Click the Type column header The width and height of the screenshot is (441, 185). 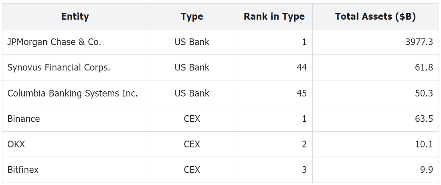tap(192, 16)
